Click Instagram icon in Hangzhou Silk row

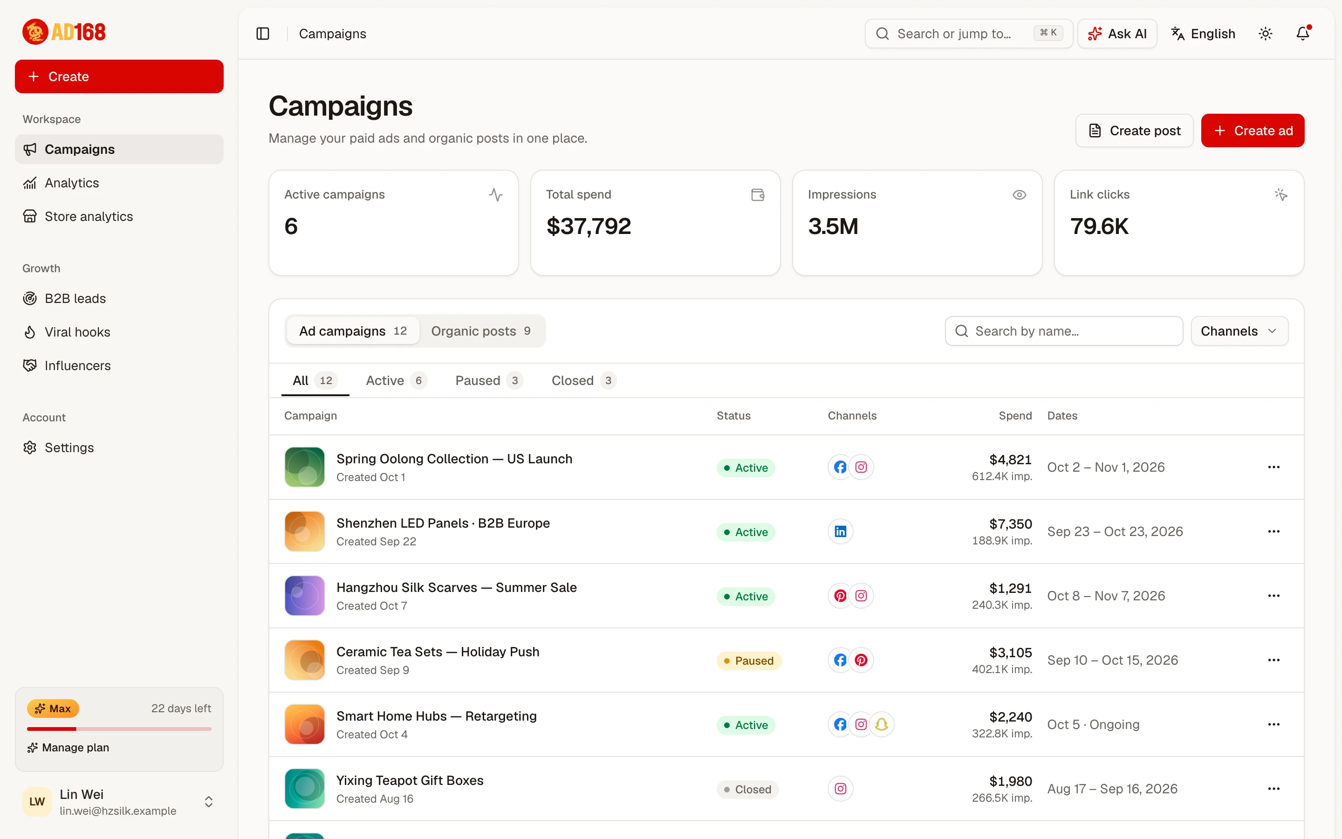coord(861,596)
